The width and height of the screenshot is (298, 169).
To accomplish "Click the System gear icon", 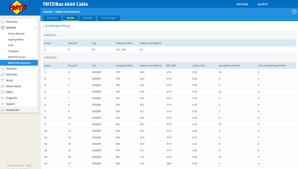I will point(3,104).
